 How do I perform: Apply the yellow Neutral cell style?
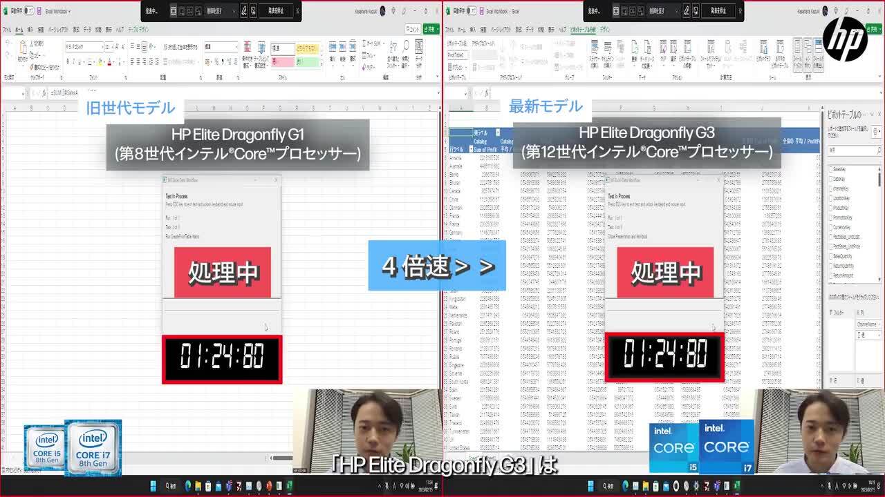pyautogui.click(x=308, y=48)
